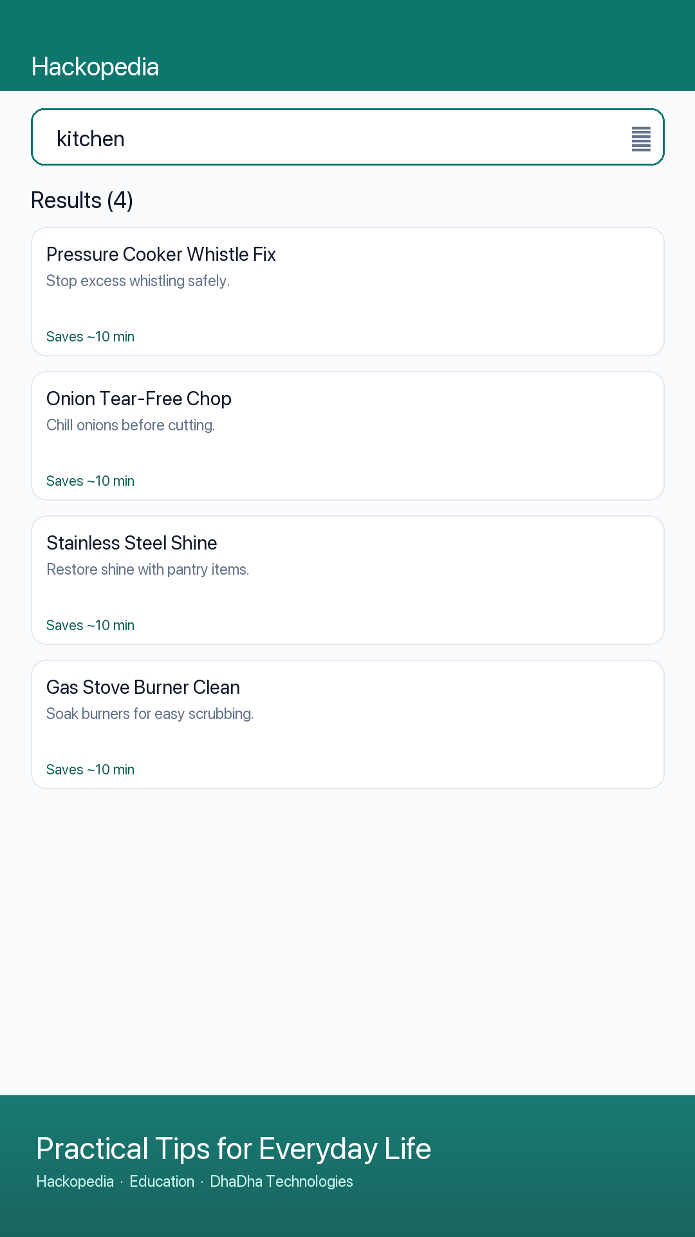Screen dimensions: 695x1237
Task: Click "Restore shine with pantry items." text
Action: point(147,570)
